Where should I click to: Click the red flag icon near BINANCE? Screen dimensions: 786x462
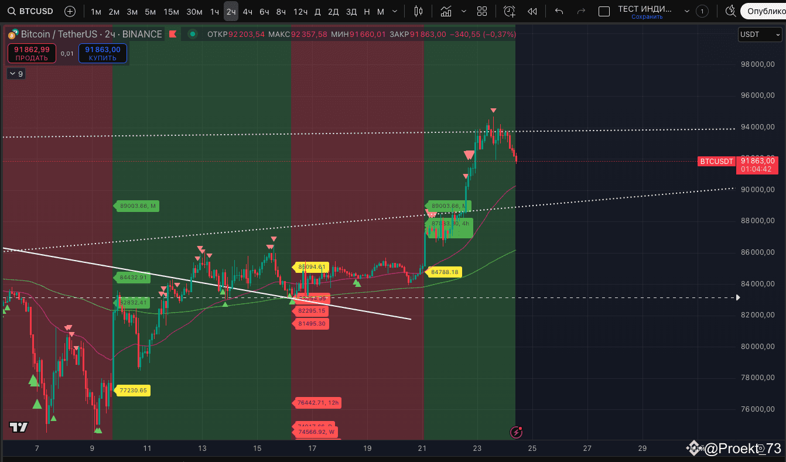click(x=172, y=34)
